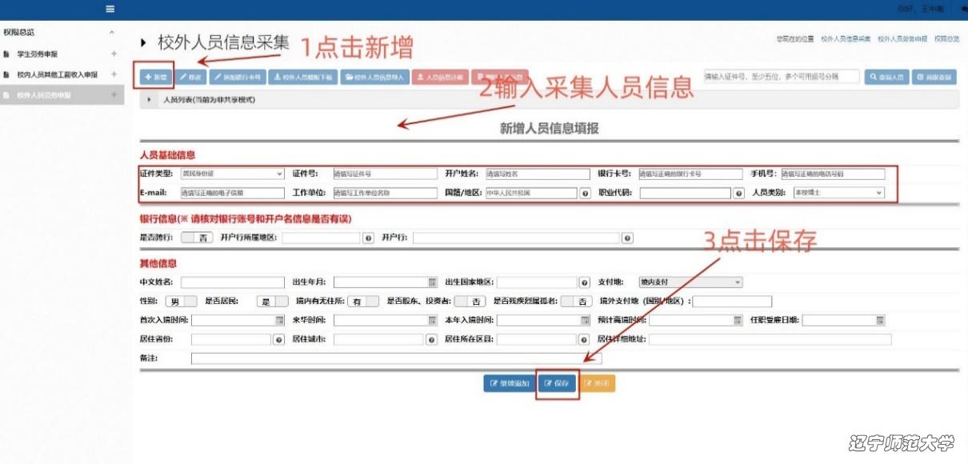Click the 保存 save button
The height and width of the screenshot is (464, 968).
pyautogui.click(x=557, y=384)
